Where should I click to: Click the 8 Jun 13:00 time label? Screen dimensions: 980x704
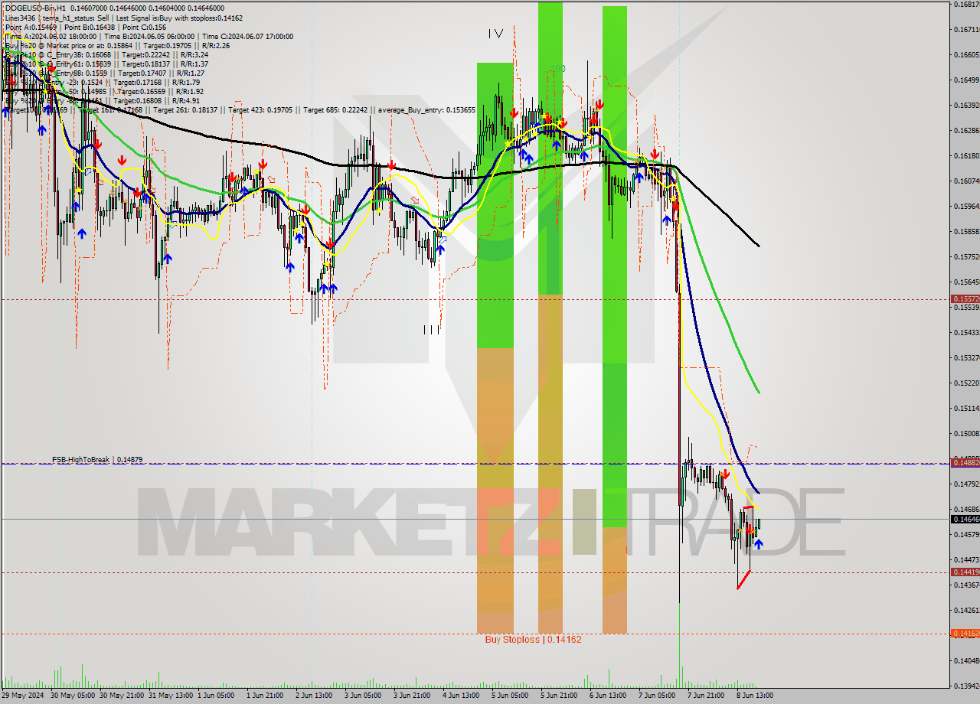[755, 696]
